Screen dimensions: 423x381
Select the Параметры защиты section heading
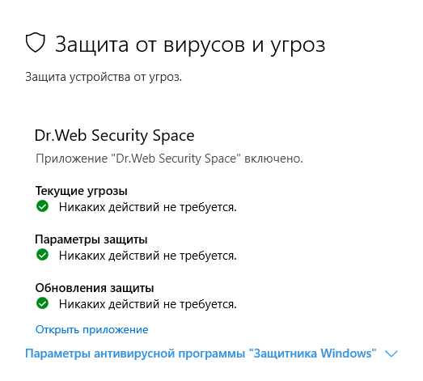pos(91,239)
